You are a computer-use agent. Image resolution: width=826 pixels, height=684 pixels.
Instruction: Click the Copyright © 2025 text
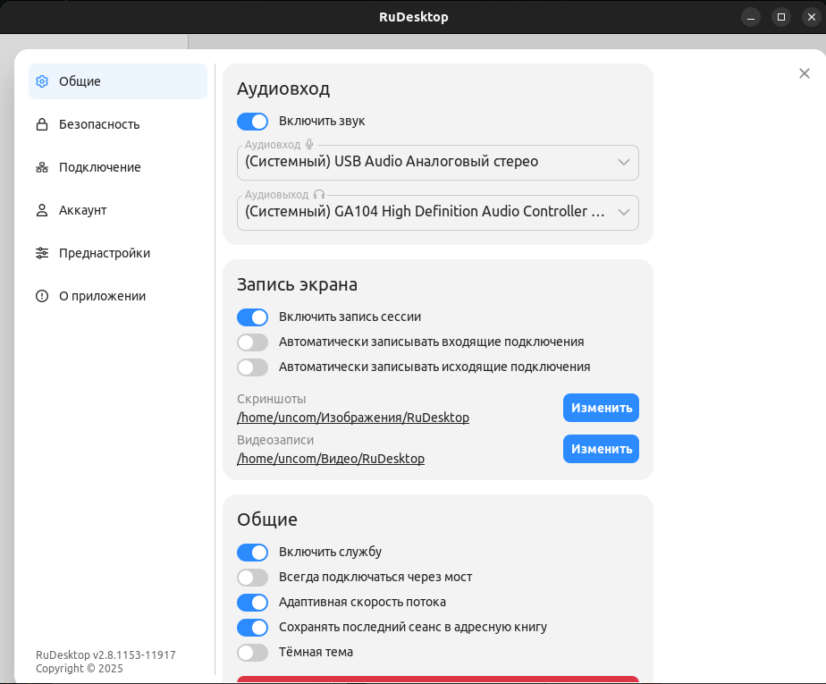tap(79, 669)
